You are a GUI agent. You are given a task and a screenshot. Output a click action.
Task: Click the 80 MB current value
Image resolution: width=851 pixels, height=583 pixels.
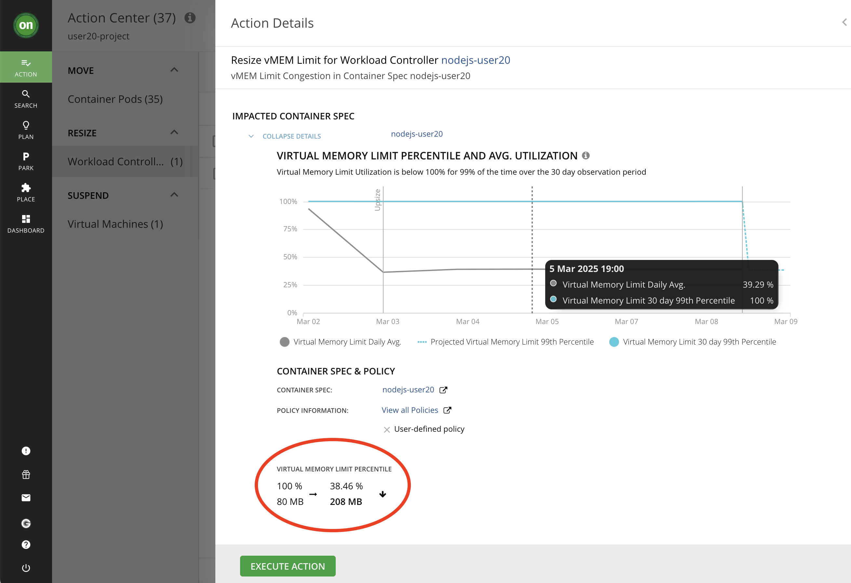click(290, 502)
